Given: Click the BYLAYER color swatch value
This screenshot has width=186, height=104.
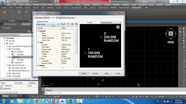Looking at the screenshot, I should (62, 59).
